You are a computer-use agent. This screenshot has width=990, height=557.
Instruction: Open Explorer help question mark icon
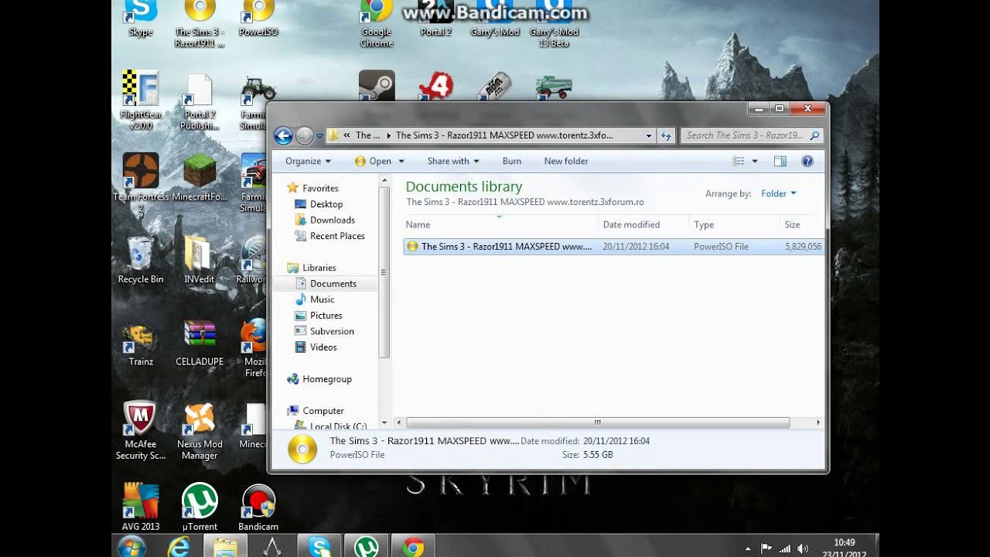tap(807, 161)
